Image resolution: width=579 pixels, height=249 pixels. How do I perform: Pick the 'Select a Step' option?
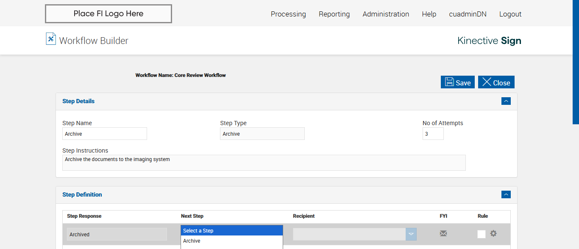click(x=231, y=231)
